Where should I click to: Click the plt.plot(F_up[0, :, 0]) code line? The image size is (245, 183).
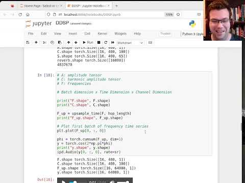(x=82, y=131)
